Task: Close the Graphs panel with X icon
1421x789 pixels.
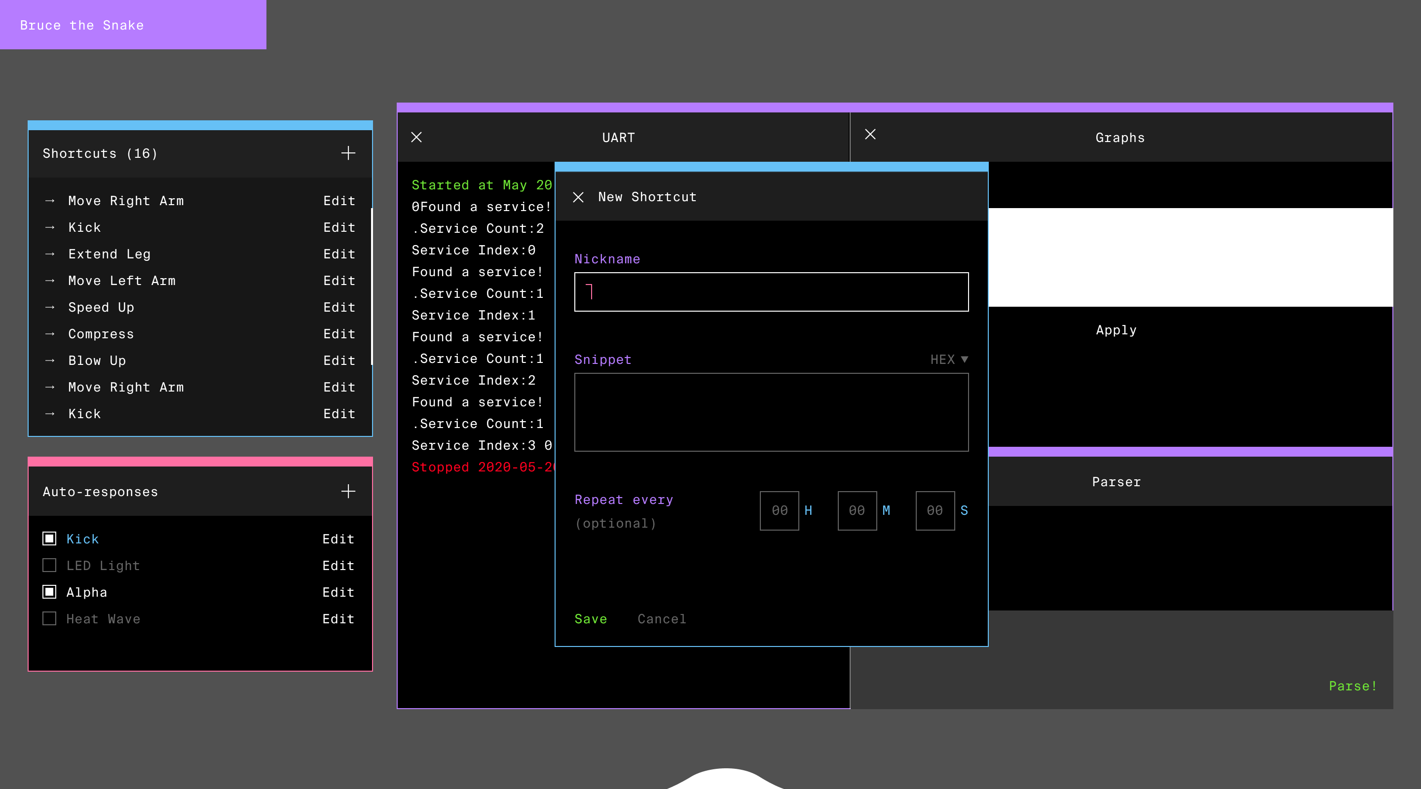Action: [870, 135]
